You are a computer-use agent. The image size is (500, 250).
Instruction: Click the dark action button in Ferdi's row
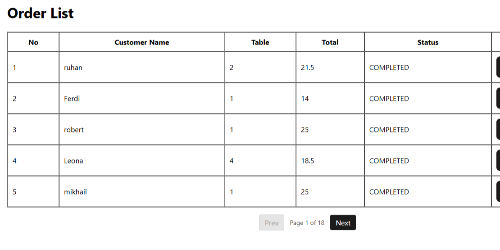498,99
